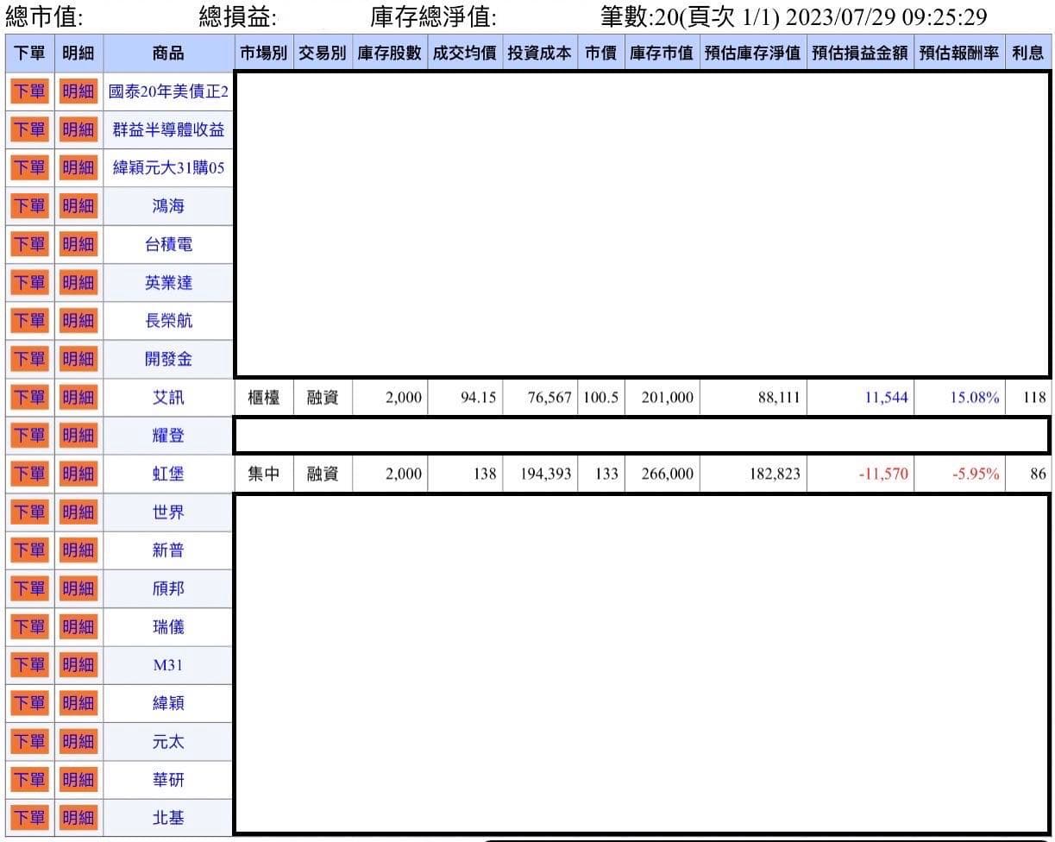Open the 台積電 stock link
The height and width of the screenshot is (842, 1055).
(x=168, y=244)
